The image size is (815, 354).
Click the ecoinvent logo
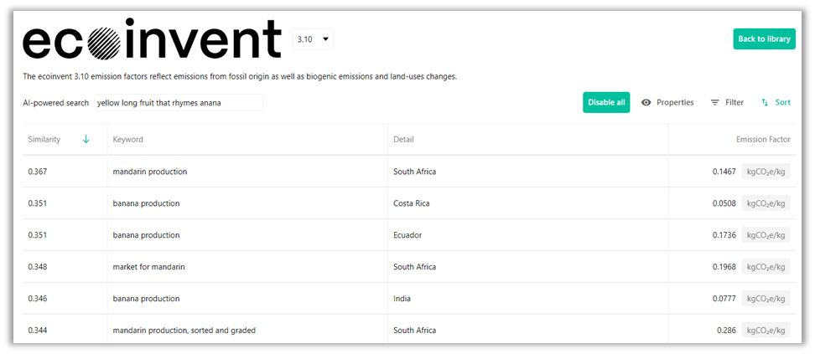click(x=152, y=39)
